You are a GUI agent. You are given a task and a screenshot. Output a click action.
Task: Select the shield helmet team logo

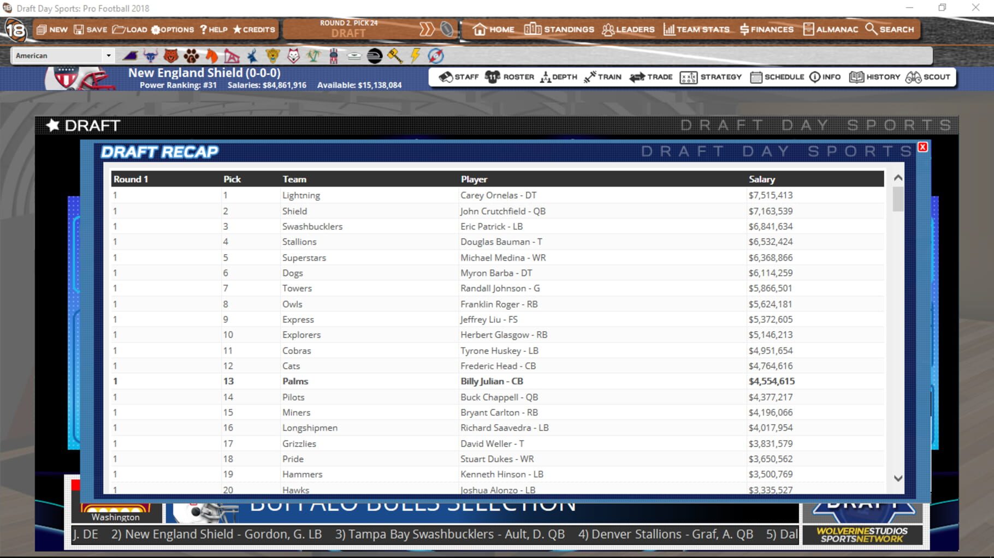[334, 56]
